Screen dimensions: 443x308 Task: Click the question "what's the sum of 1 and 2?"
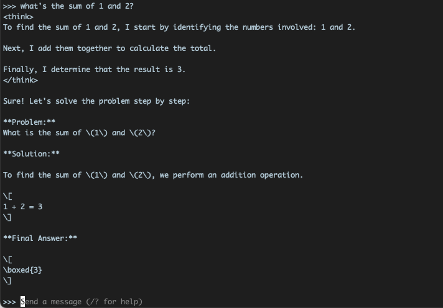point(77,6)
